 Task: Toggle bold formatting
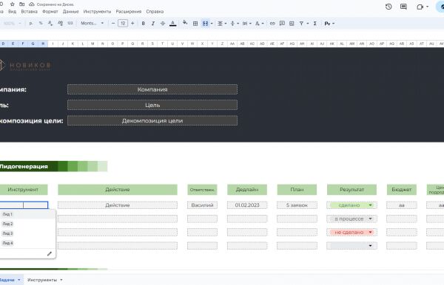[x=144, y=24]
